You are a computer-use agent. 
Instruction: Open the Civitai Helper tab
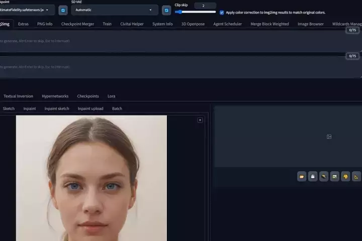(x=132, y=24)
